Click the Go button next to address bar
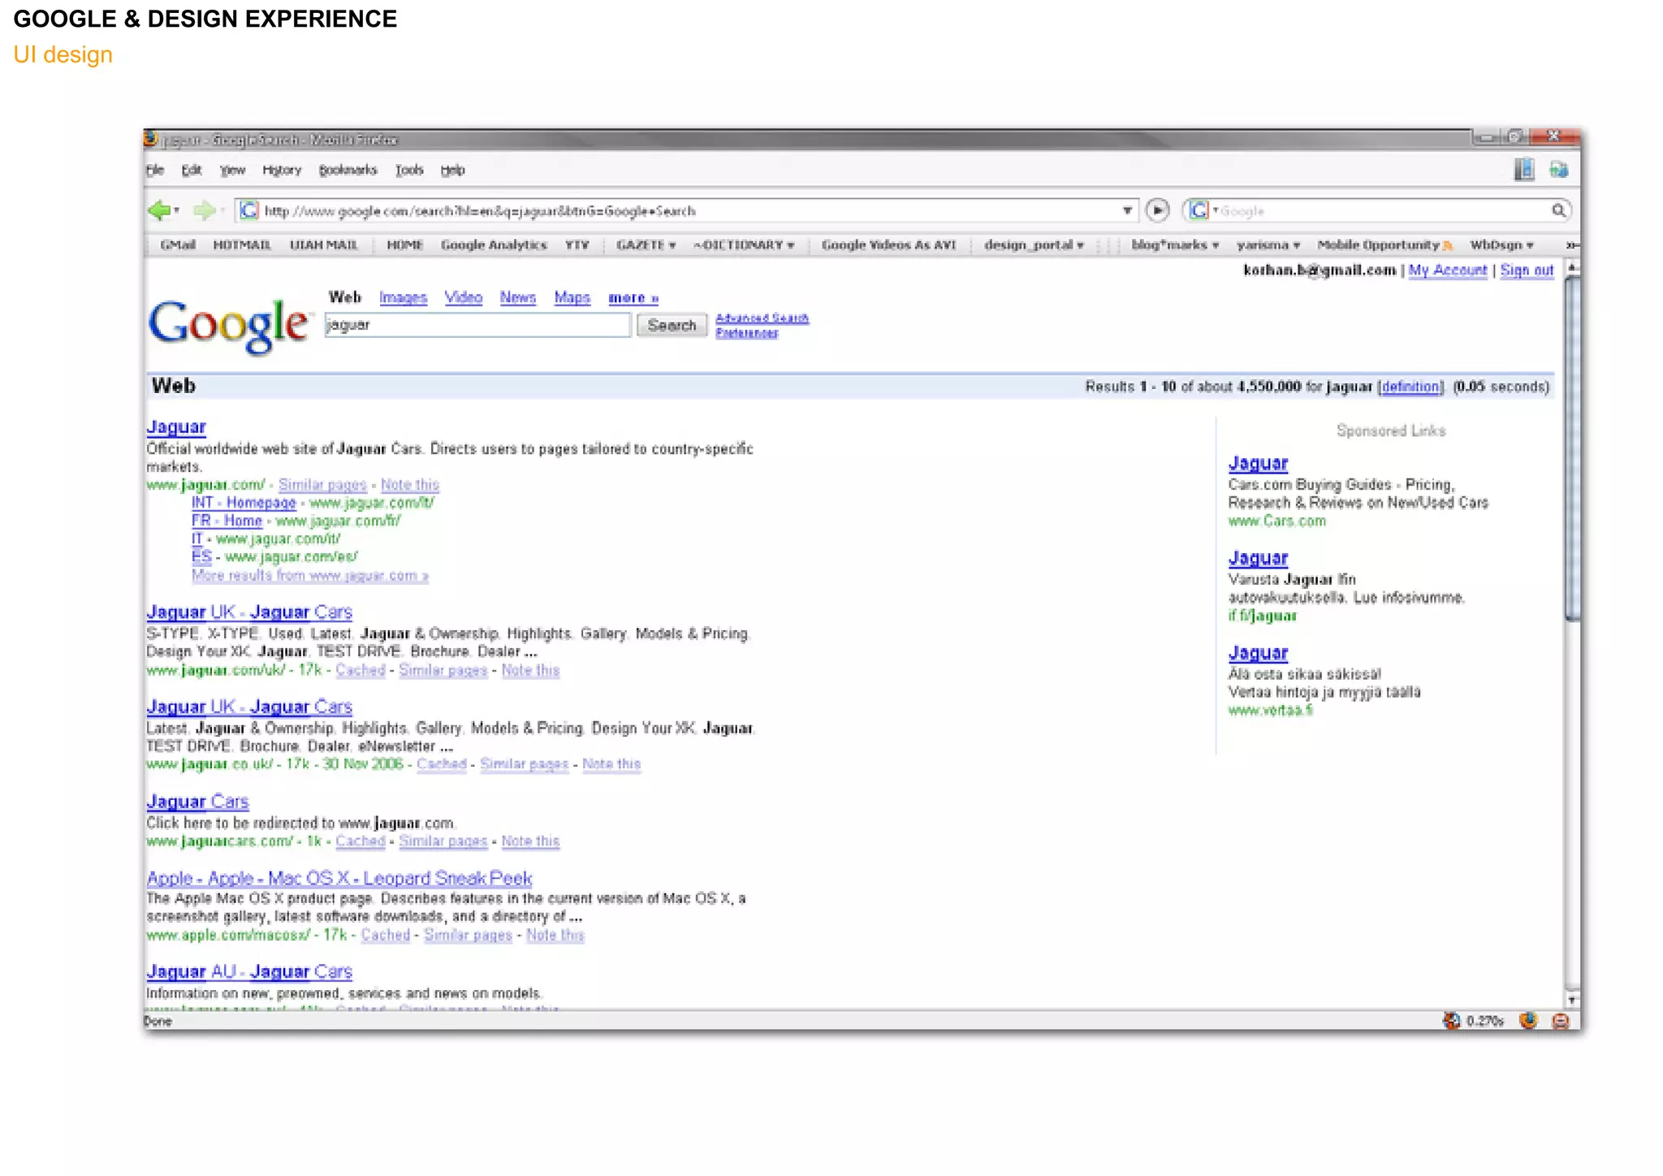1663x1176 pixels. [x=1157, y=210]
